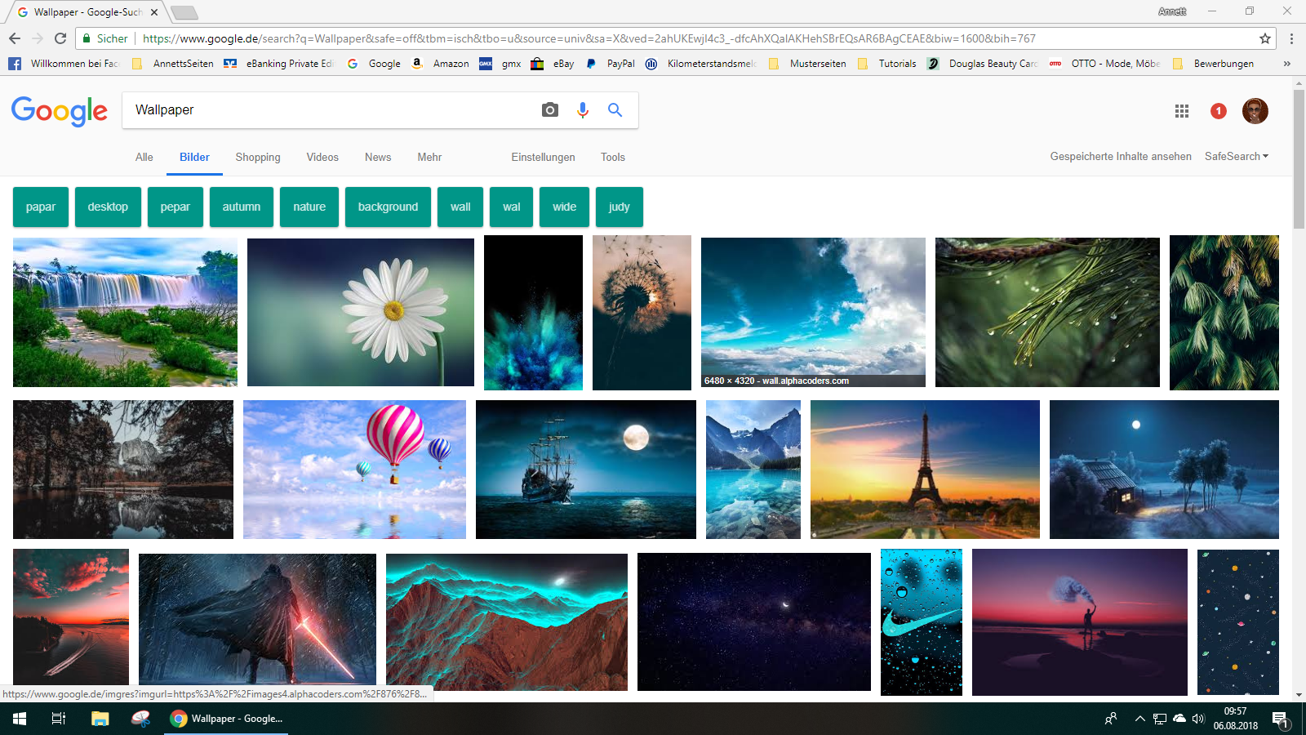Open the white daisy flower image
The image size is (1306, 735).
[361, 312]
